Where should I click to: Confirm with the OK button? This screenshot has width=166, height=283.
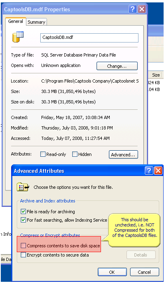coord(112,272)
